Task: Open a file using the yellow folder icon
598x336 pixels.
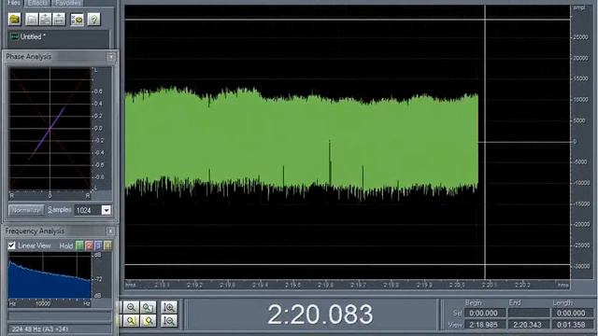Action: [15, 19]
